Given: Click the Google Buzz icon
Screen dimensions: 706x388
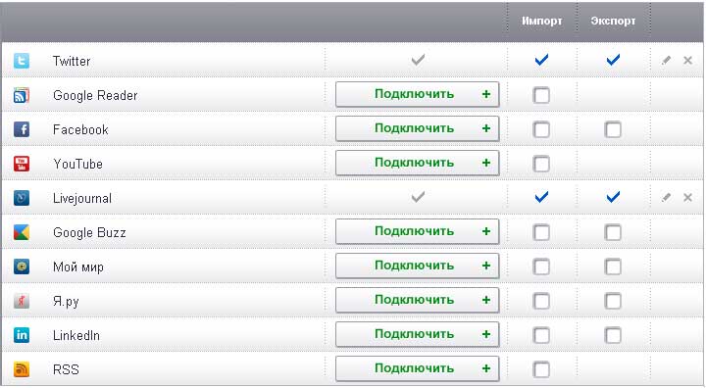Looking at the screenshot, I should (22, 232).
